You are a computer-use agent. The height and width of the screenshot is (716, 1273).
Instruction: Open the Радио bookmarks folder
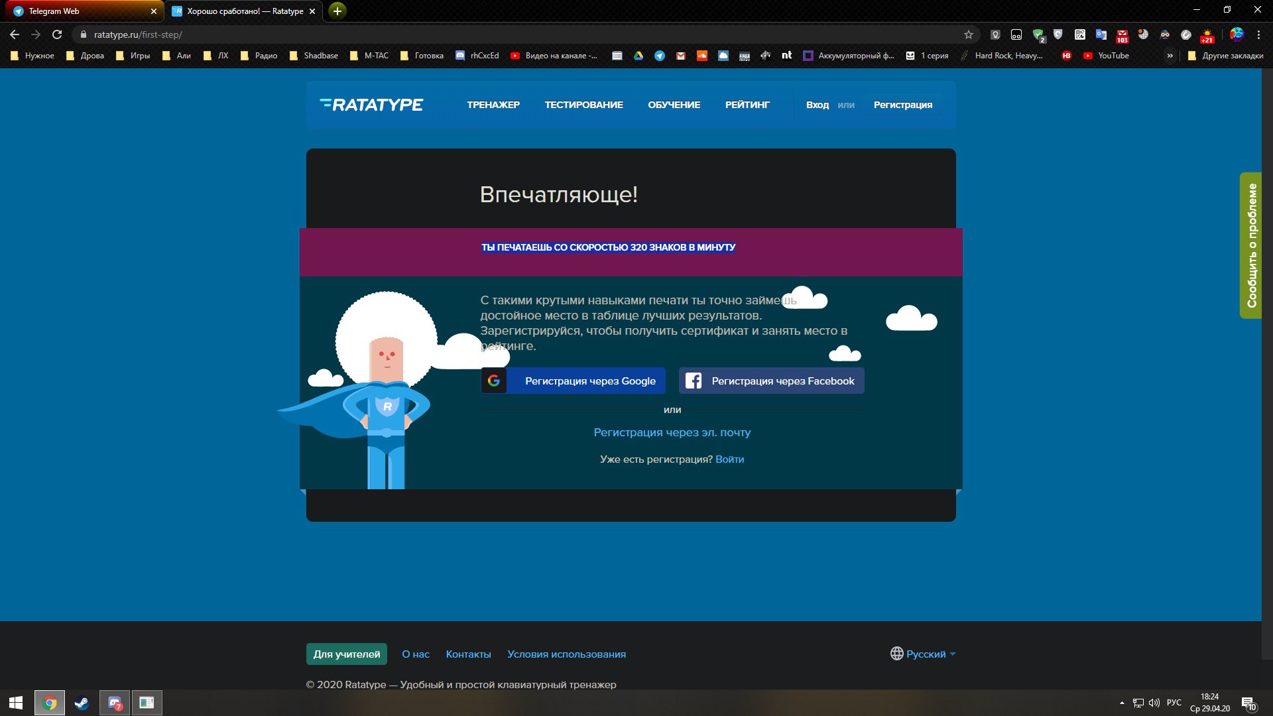(x=259, y=56)
